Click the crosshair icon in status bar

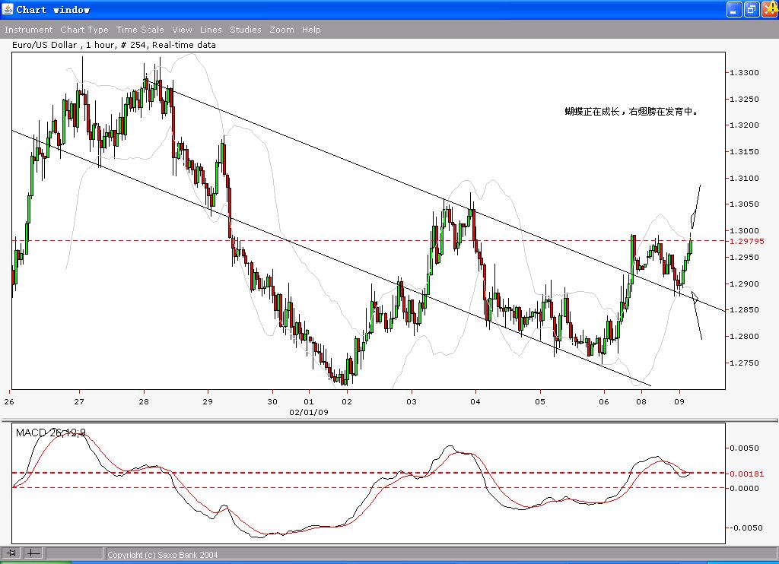tap(33, 553)
